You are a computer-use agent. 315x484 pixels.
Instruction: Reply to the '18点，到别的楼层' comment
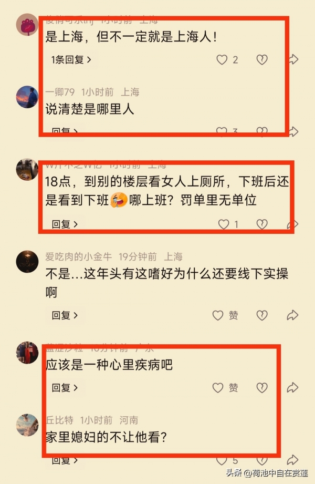pos(65,224)
